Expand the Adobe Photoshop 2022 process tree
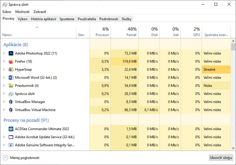236x165 pixels. pyautogui.click(x=4, y=53)
